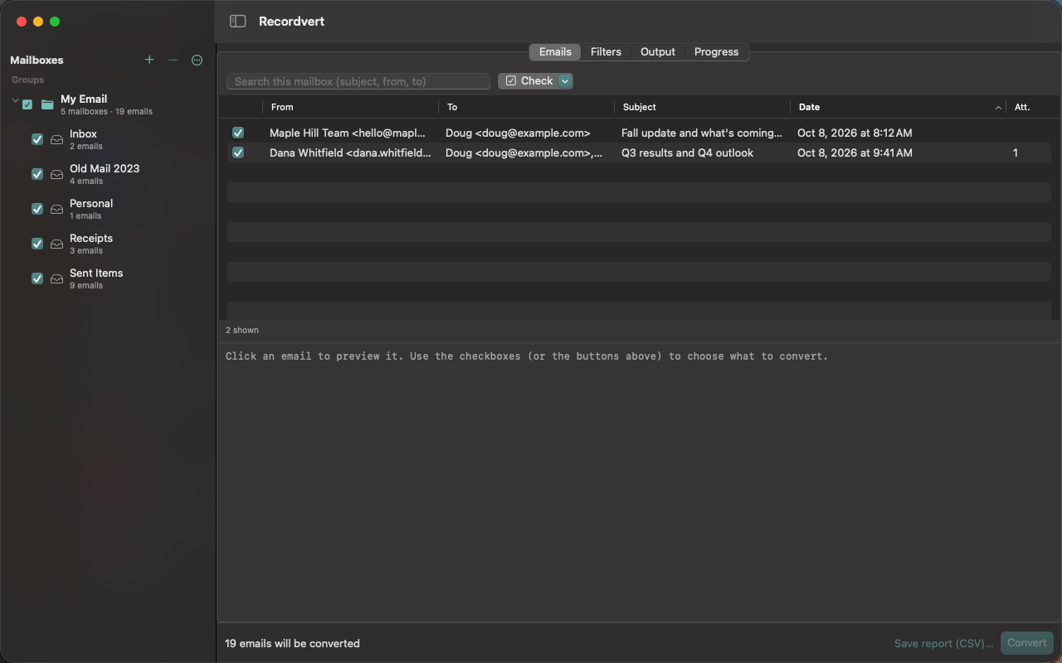Click the Receipts mailbox tray icon
The width and height of the screenshot is (1062, 663).
56,244
